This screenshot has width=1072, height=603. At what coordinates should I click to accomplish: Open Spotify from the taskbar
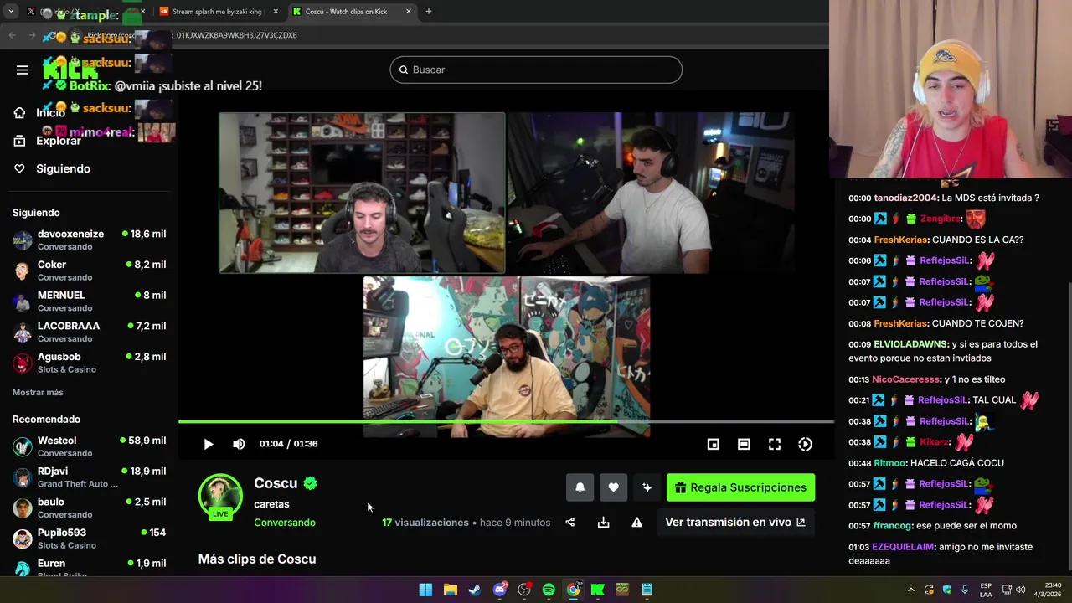[x=549, y=590]
